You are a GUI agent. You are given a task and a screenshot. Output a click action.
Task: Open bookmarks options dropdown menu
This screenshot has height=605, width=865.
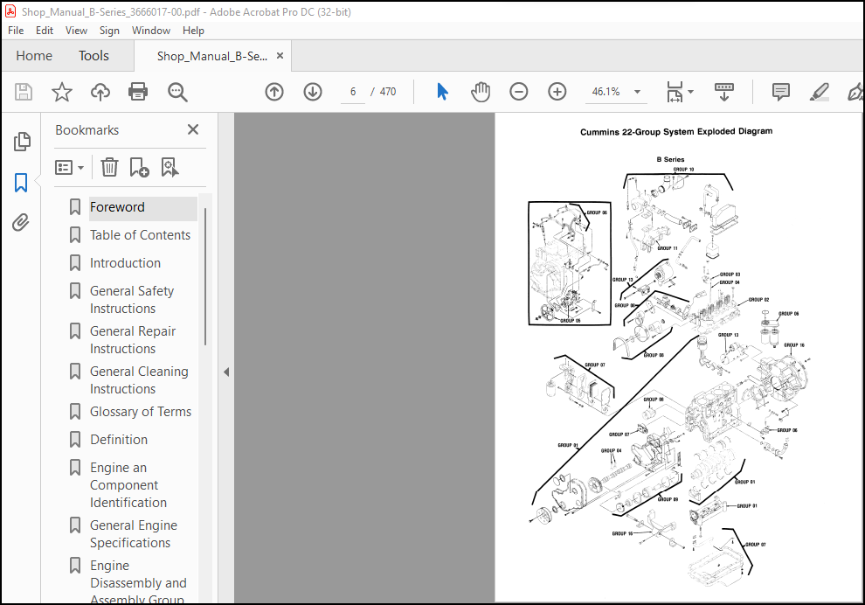[70, 167]
